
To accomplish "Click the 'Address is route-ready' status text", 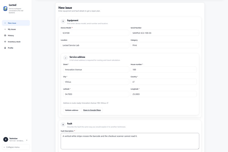I will coord(86,103).
